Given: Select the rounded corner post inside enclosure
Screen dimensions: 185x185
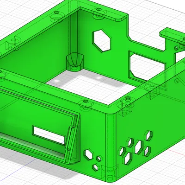Looking at the screenshot, I should (75, 62).
